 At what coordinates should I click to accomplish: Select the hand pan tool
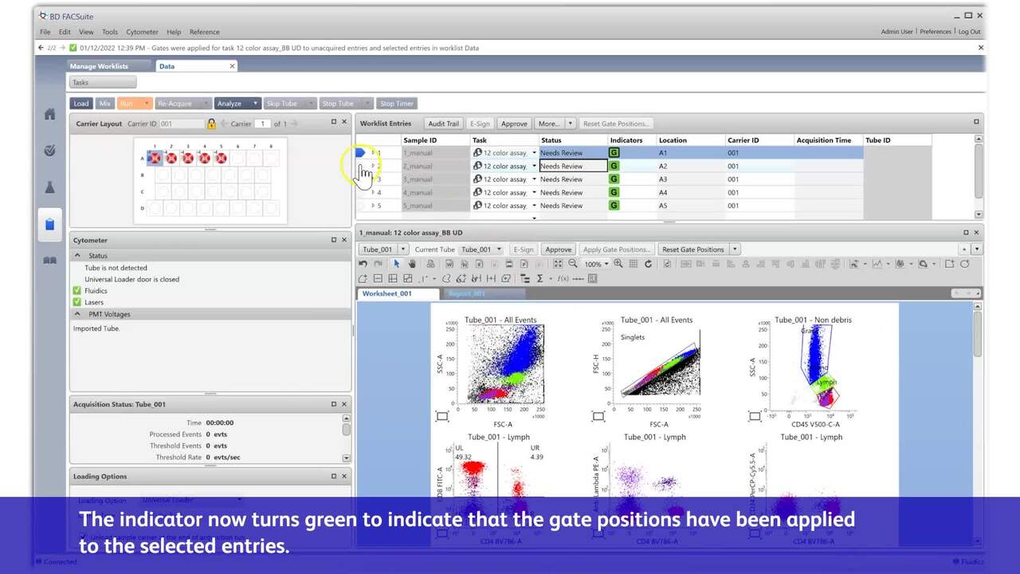(412, 264)
